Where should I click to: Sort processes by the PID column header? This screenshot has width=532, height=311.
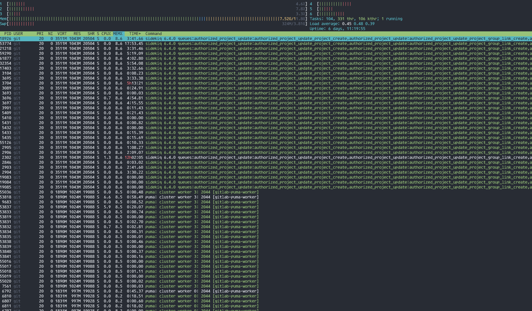coord(8,34)
